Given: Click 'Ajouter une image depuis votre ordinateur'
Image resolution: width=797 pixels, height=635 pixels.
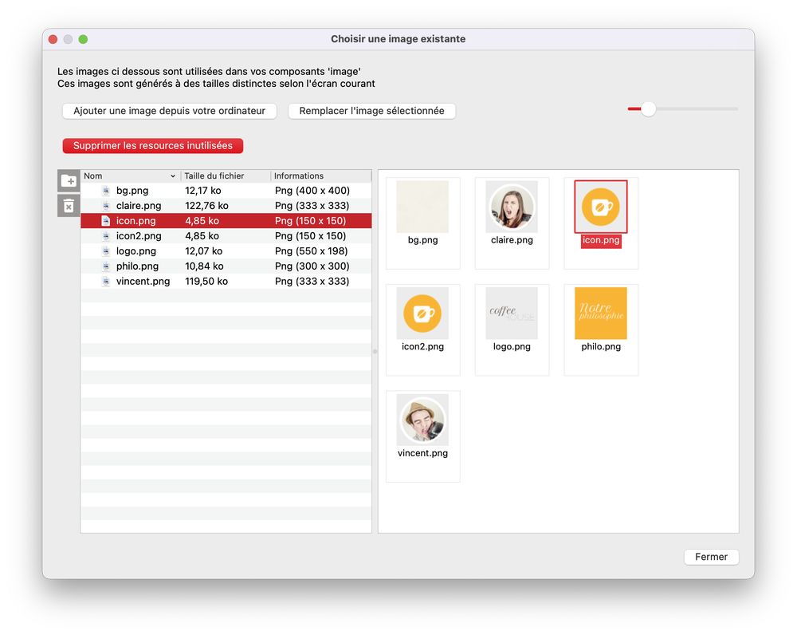Looking at the screenshot, I should tap(169, 111).
